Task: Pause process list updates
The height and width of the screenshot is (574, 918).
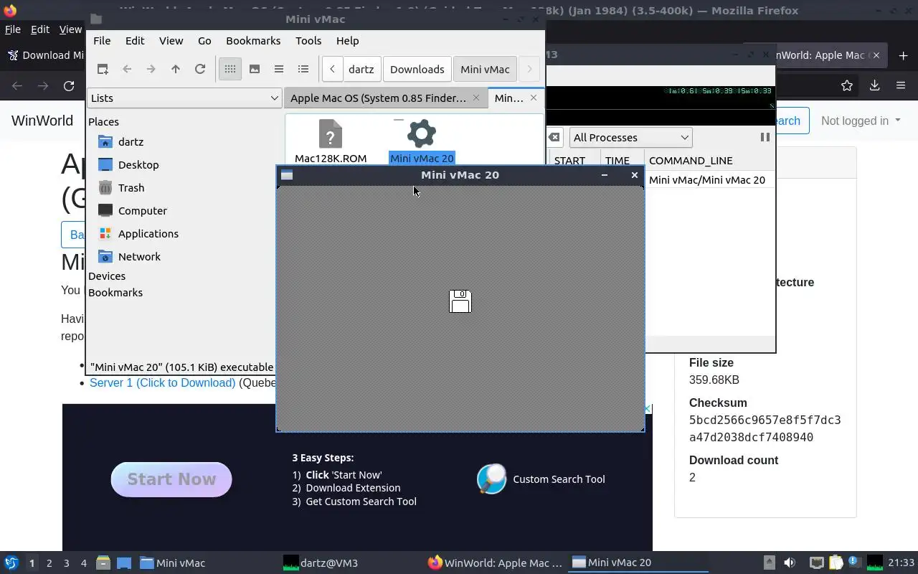Action: 765,137
